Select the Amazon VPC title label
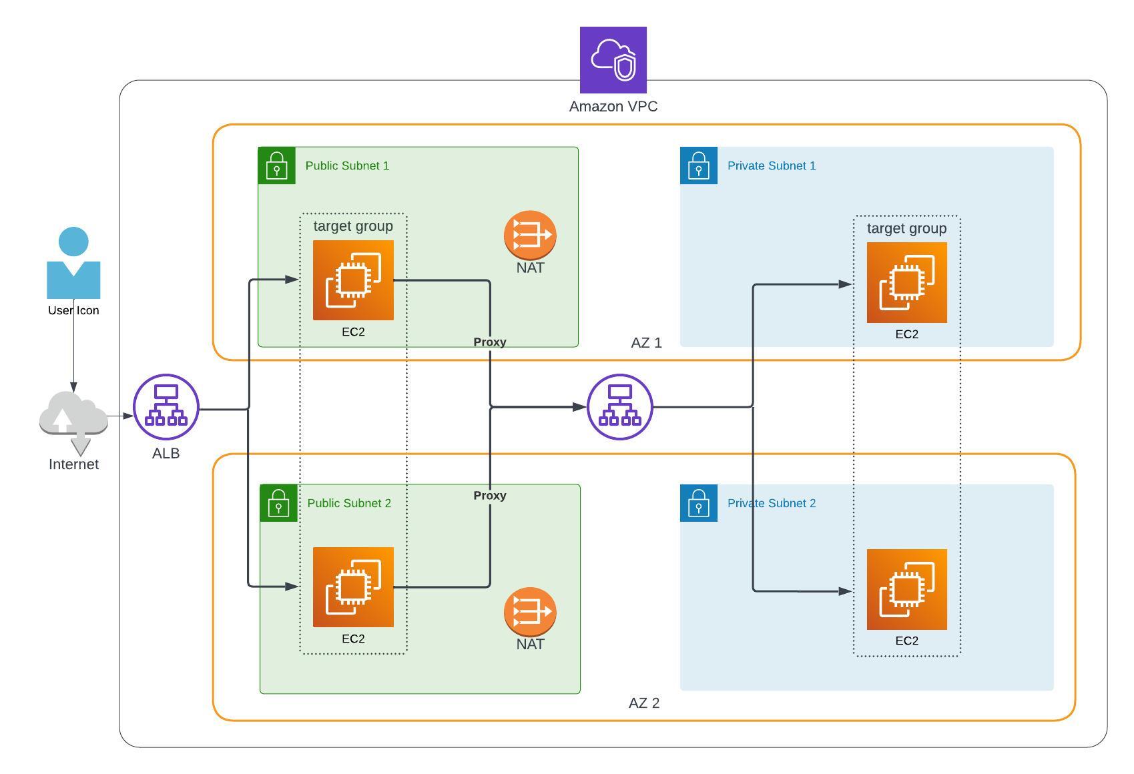 click(x=613, y=105)
